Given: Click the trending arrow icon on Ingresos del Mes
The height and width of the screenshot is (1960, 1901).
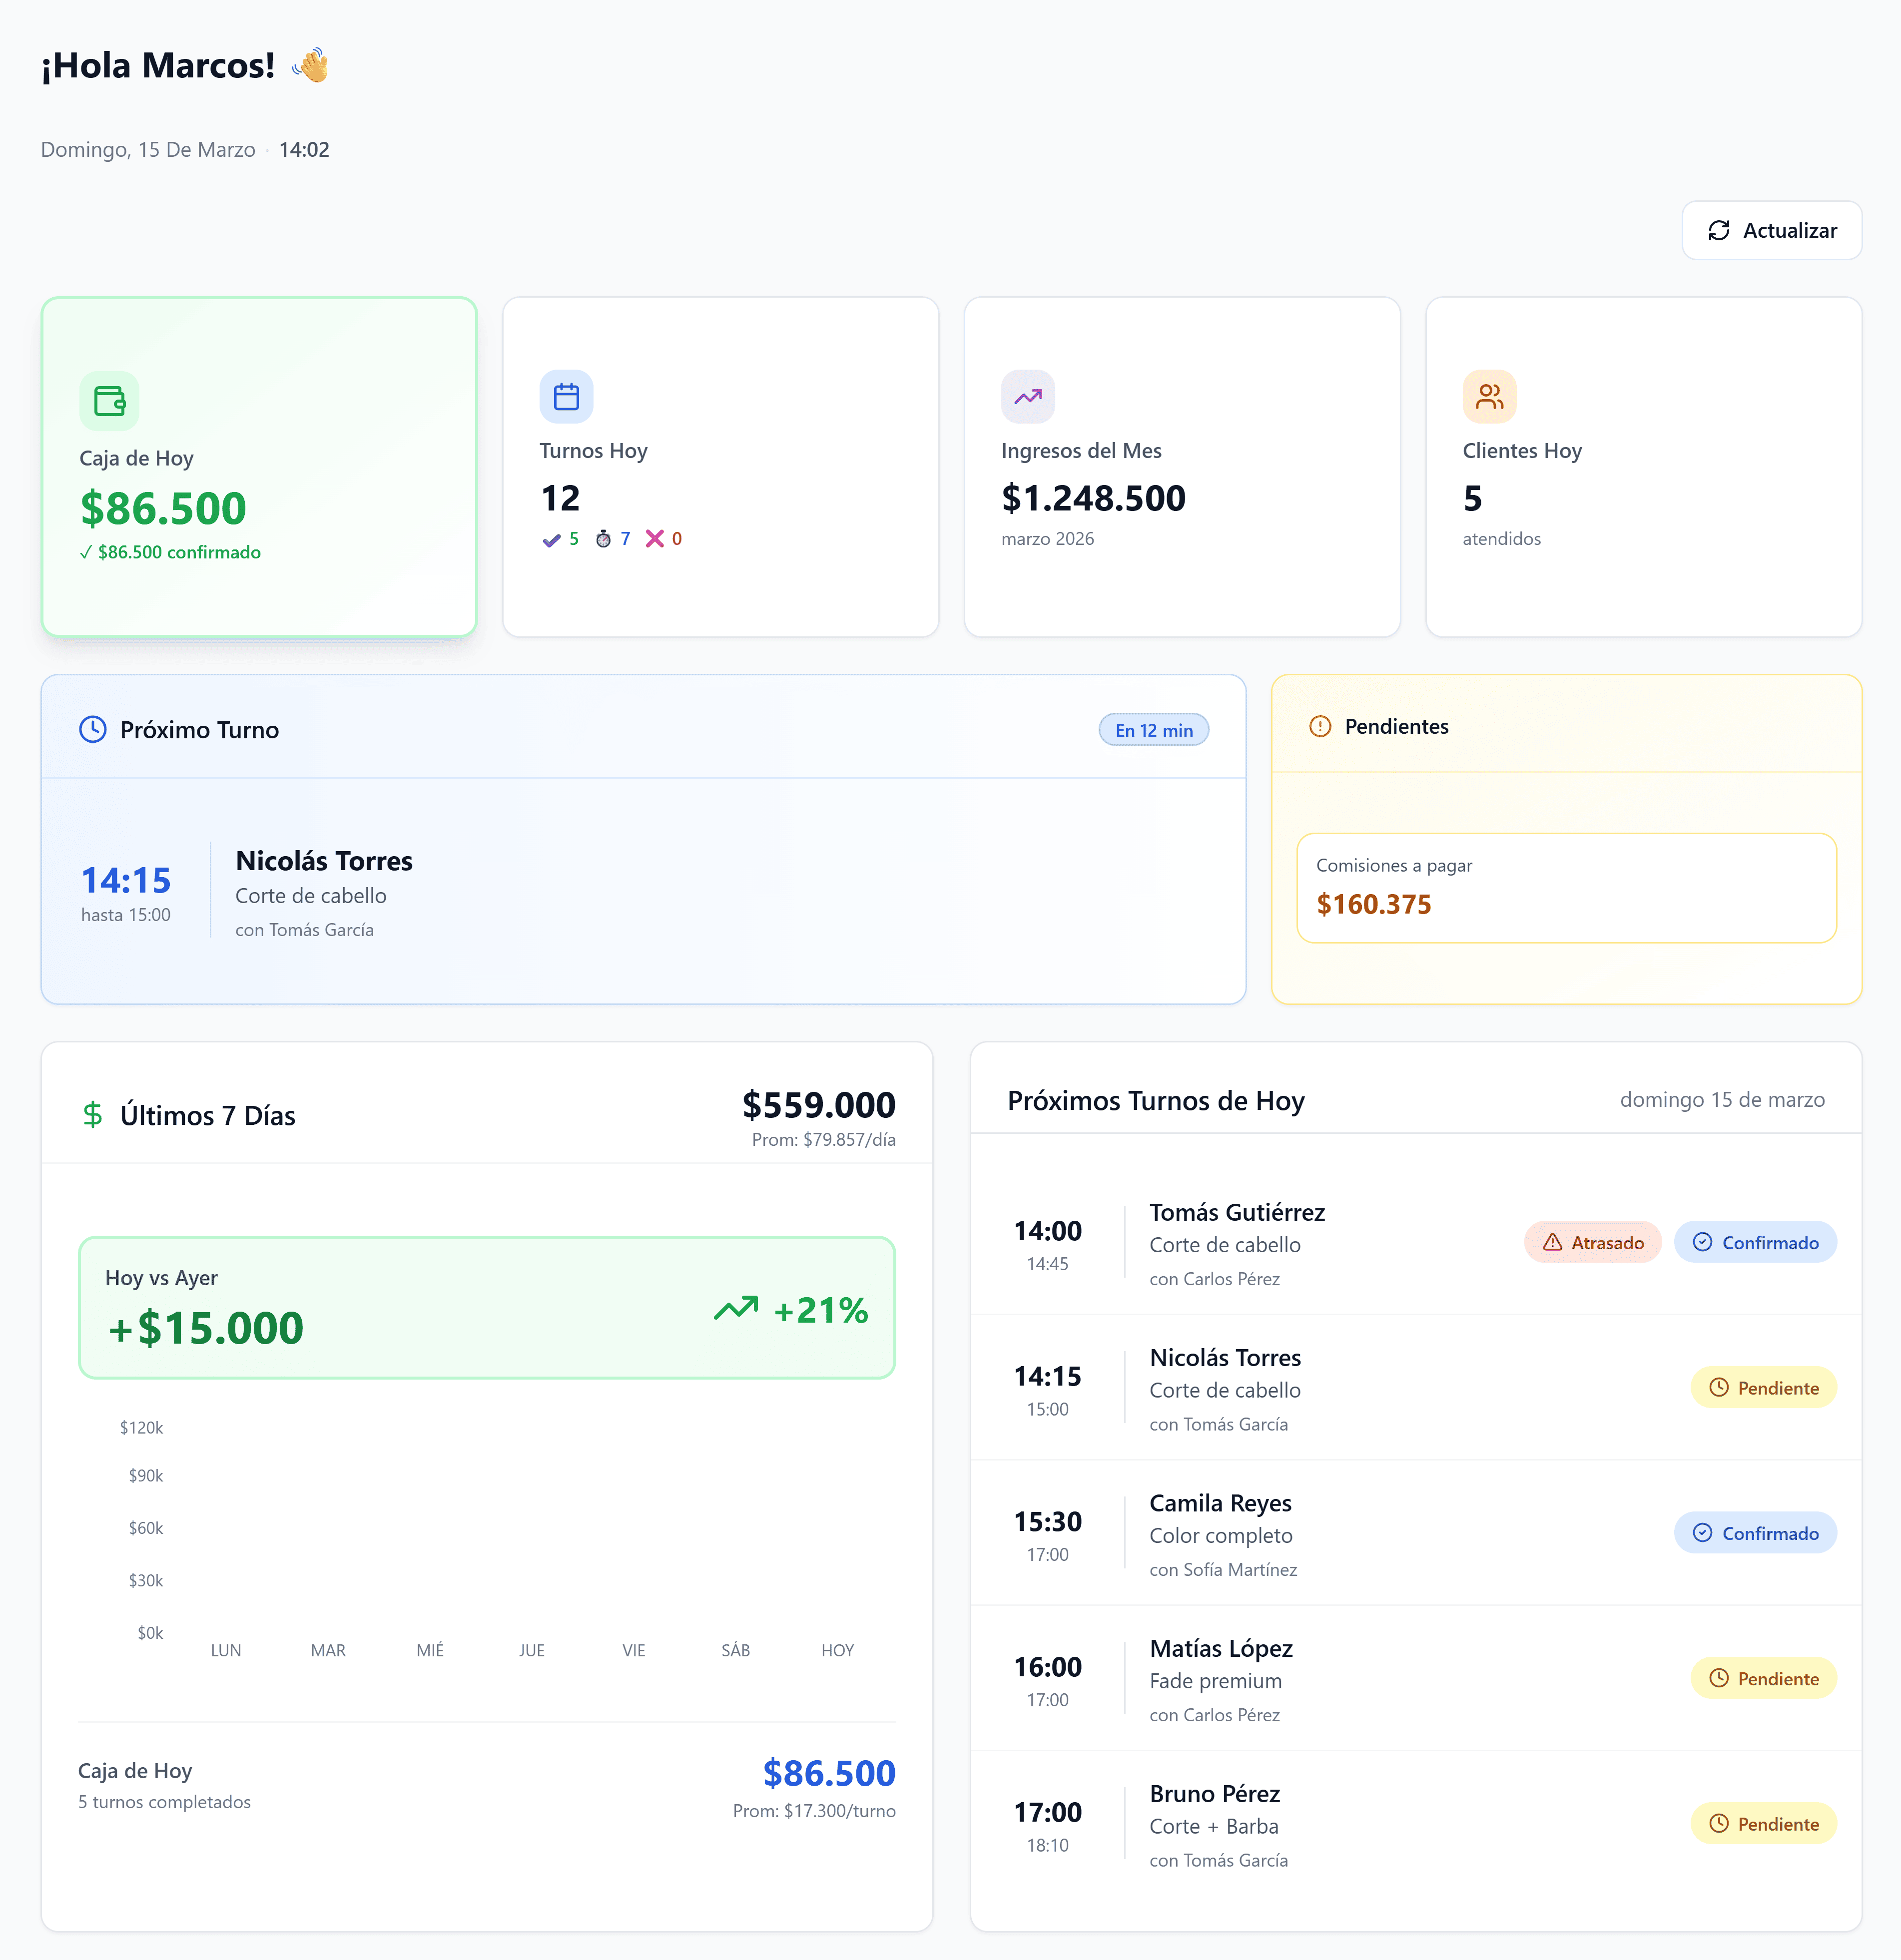Looking at the screenshot, I should 1028,396.
